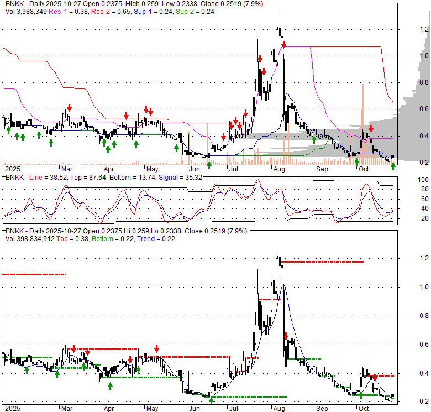Image resolution: width=431 pixels, height=412 pixels.
Task: Click the green arrow at June low, bottom chart
Action: (211, 401)
